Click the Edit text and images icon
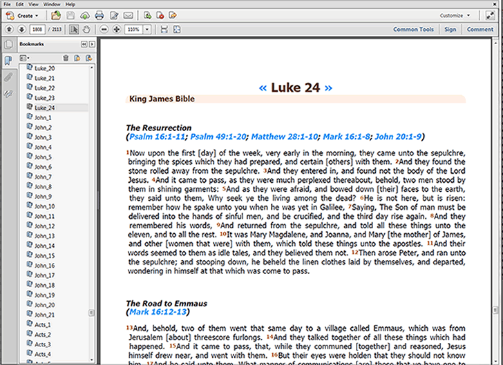 click(x=114, y=15)
